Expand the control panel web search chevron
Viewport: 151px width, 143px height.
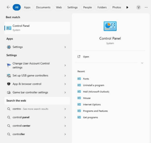click(x=65, y=117)
